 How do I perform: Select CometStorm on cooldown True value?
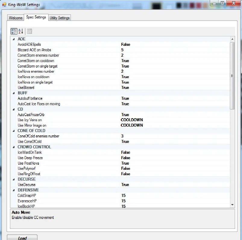pyautogui.click(x=175, y=61)
